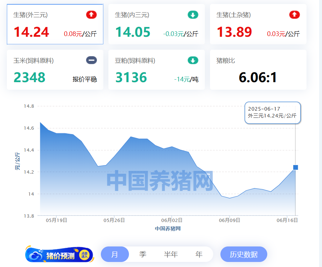This screenshot has width=322, height=267.
Task: Select 生猪(外三元) price value 14.24
Action: click(31, 32)
